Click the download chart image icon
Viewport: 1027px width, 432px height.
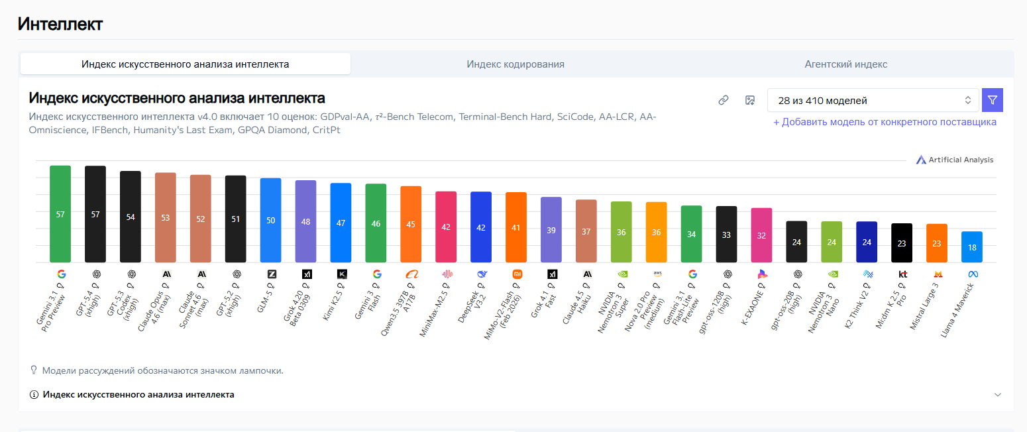point(750,100)
